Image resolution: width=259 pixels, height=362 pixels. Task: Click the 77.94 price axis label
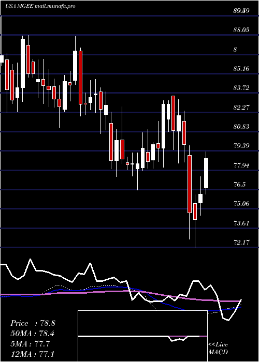coord(241,165)
